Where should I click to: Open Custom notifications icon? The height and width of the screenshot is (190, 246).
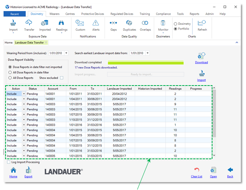(80, 23)
